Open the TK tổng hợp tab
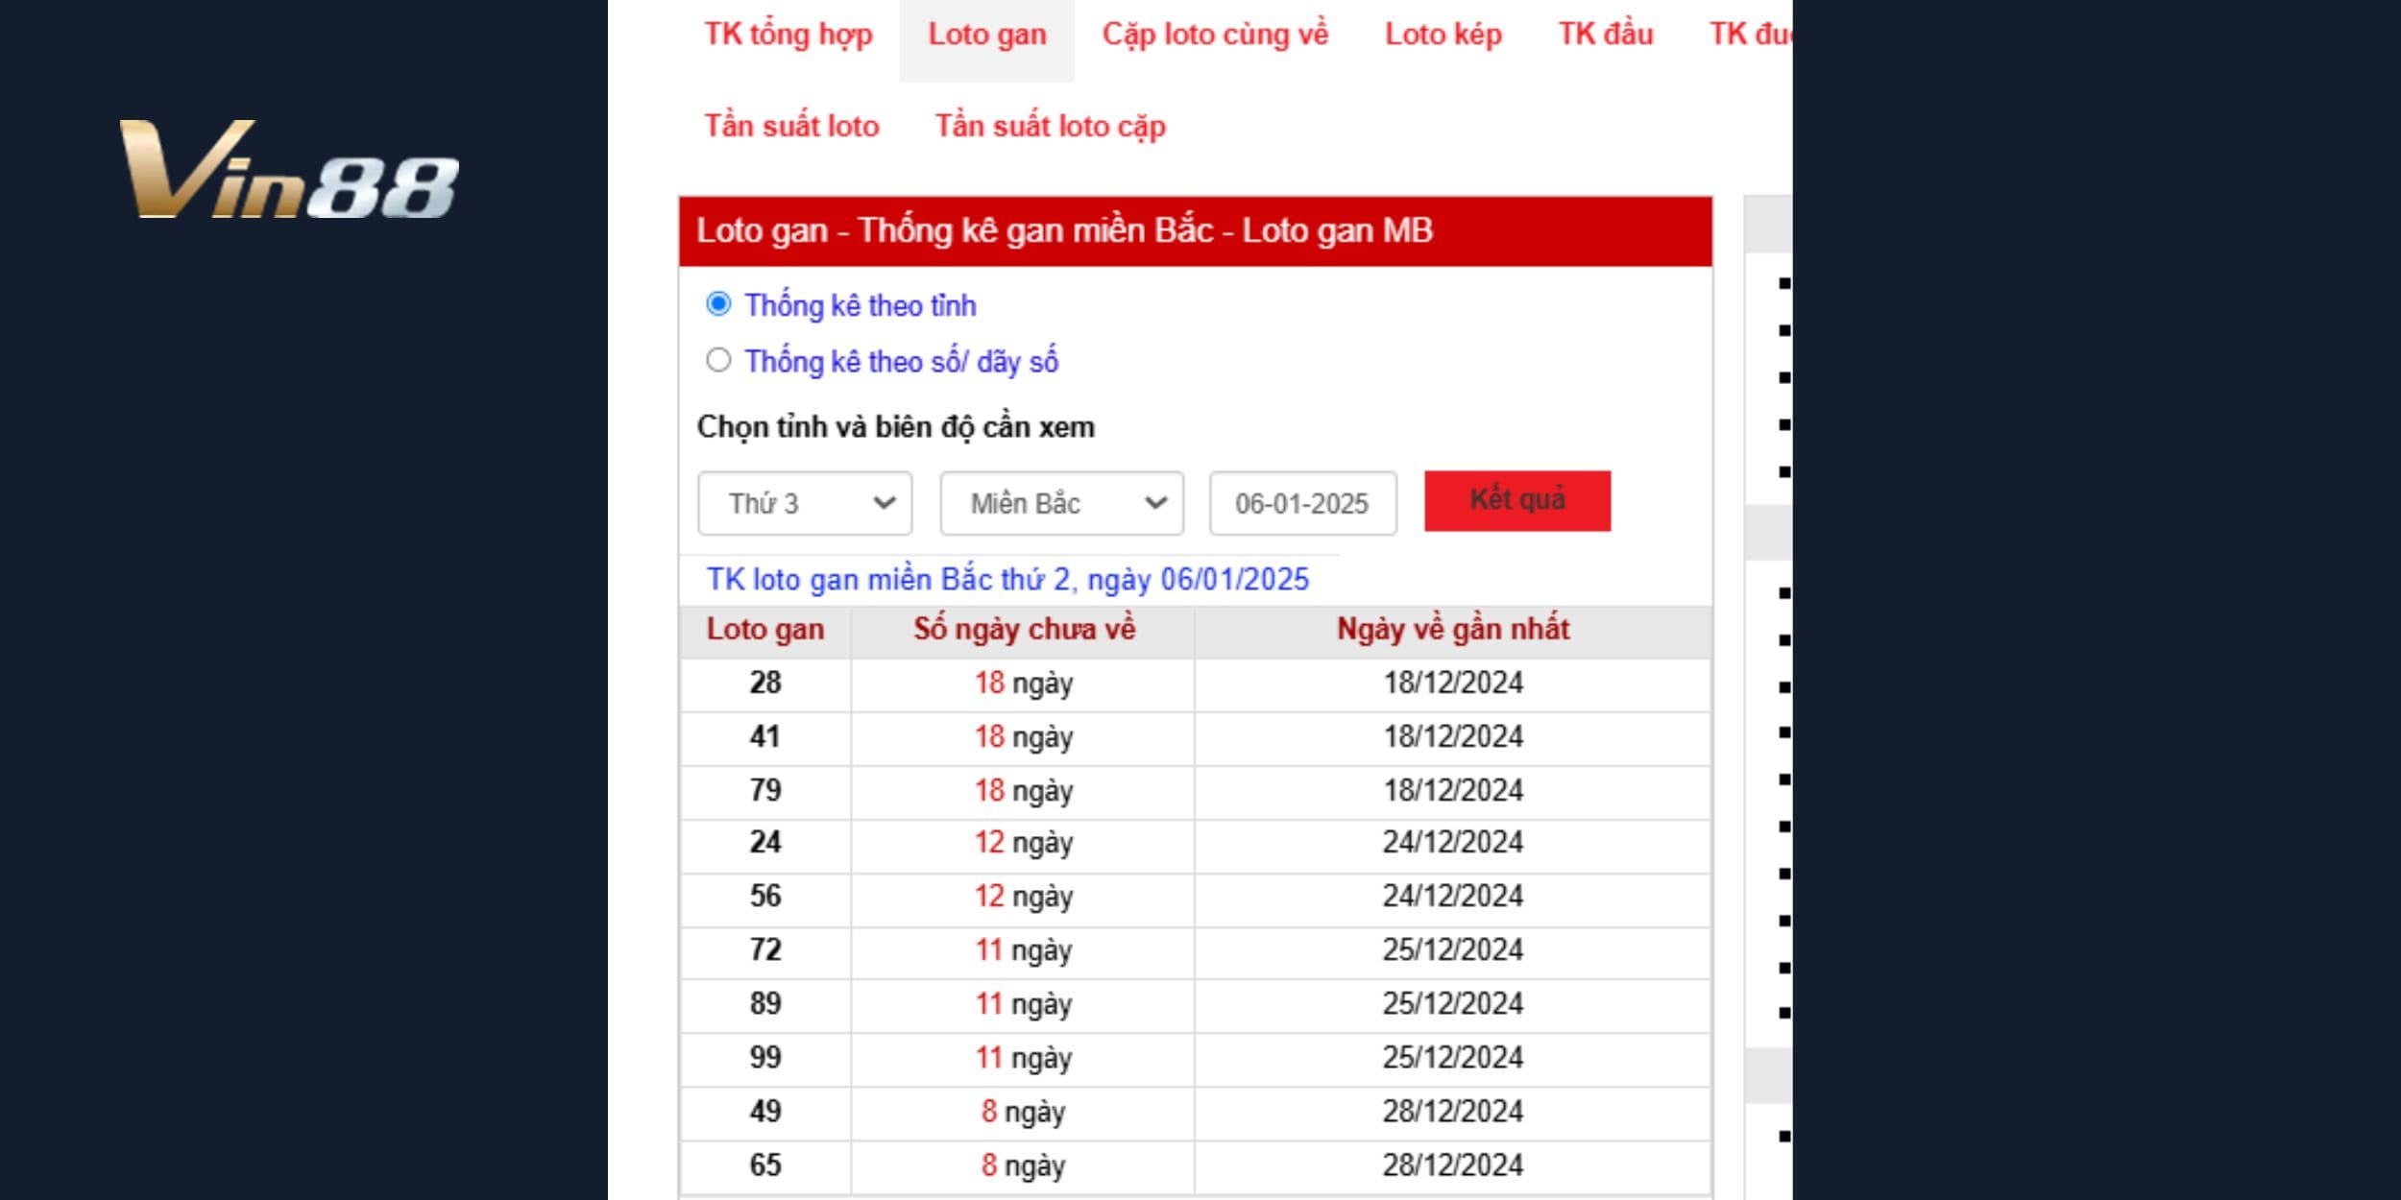This screenshot has width=2401, height=1200. click(788, 36)
